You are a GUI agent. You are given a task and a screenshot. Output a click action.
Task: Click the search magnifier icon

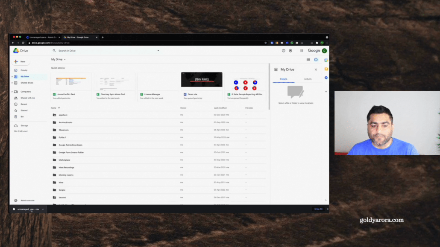tap(54, 51)
